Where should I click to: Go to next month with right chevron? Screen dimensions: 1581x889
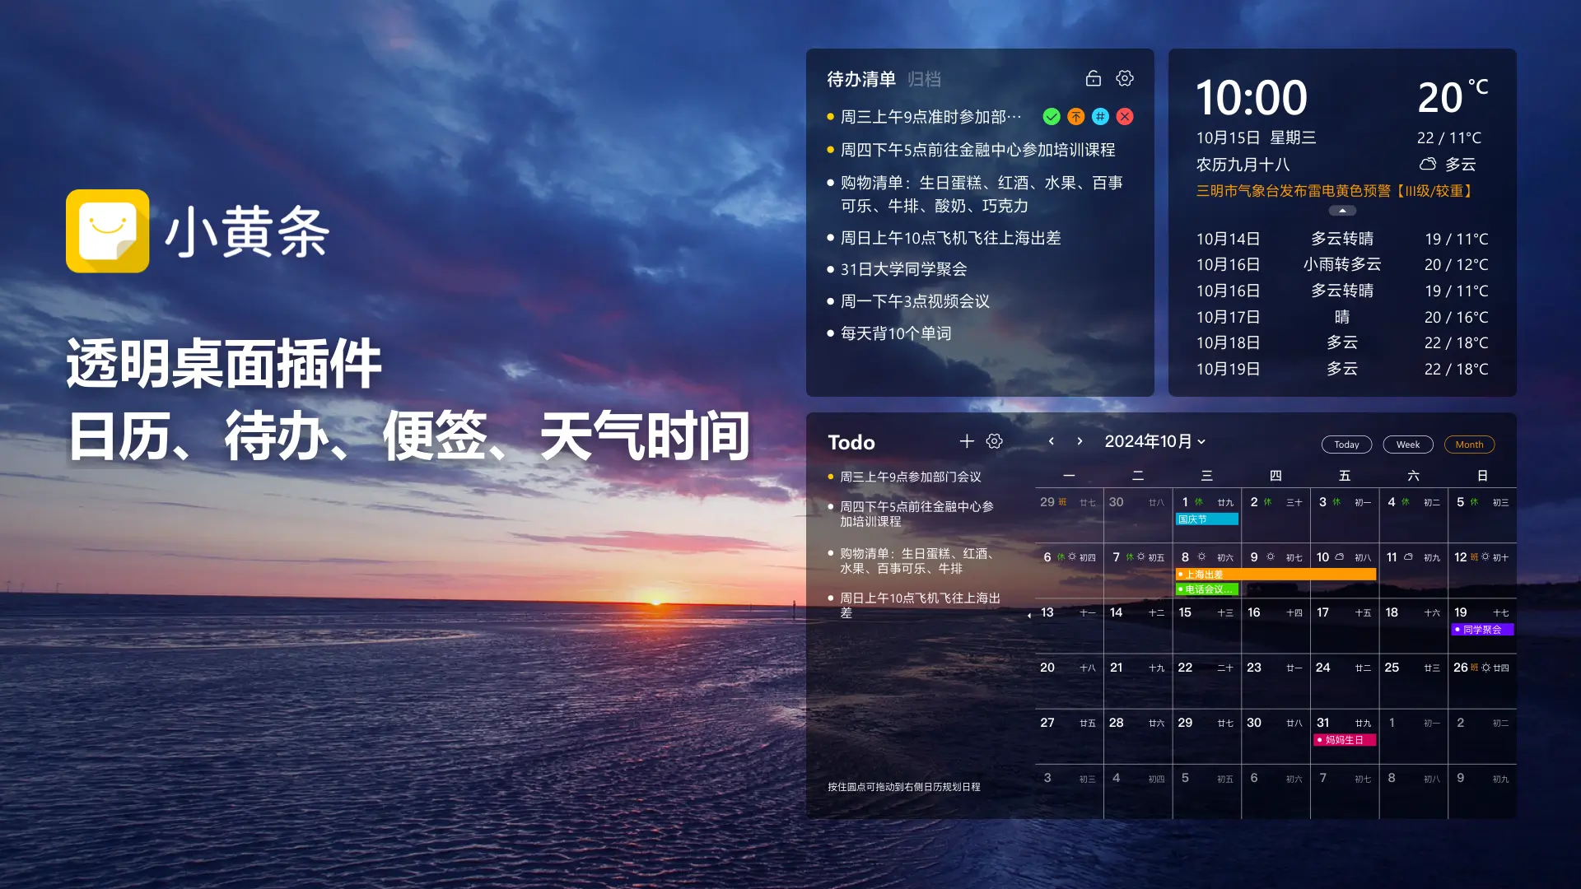click(1079, 441)
